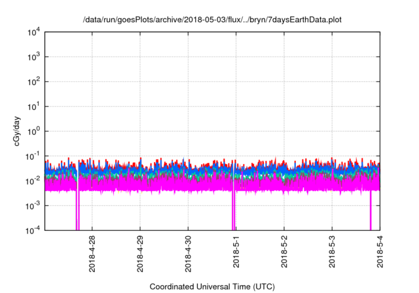Click the 10^0 y-axis tick label
The image size is (419, 293).
(x=34, y=131)
